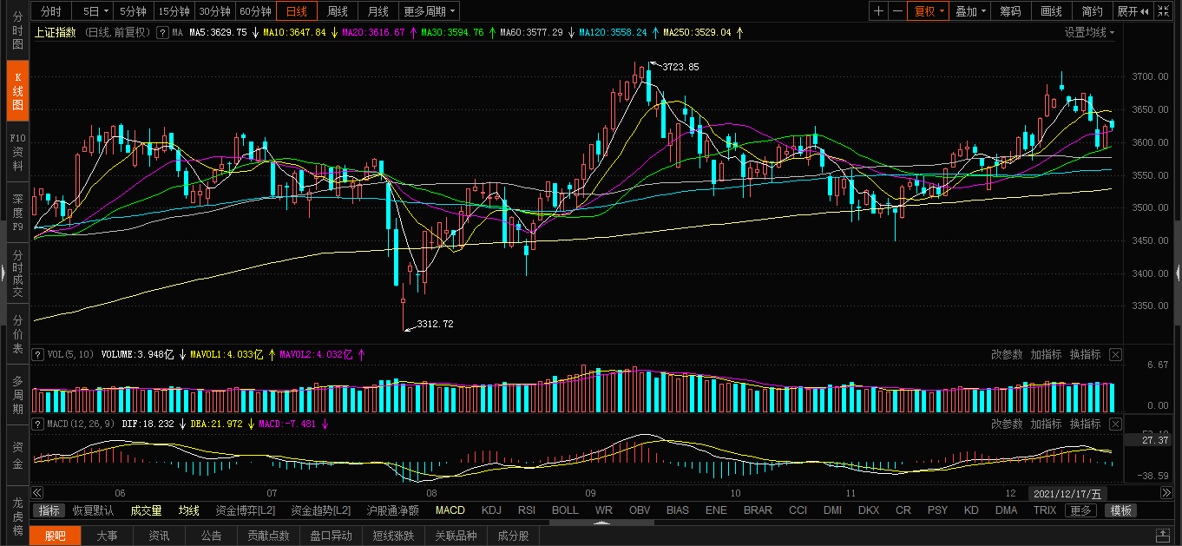Enable the 筹码 chip distribution view

coord(1009,11)
